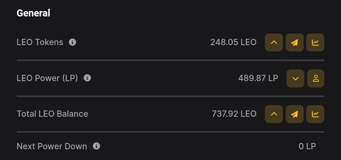Show info about LEO Power (LP)
This screenshot has height=160, width=341.
point(87,78)
